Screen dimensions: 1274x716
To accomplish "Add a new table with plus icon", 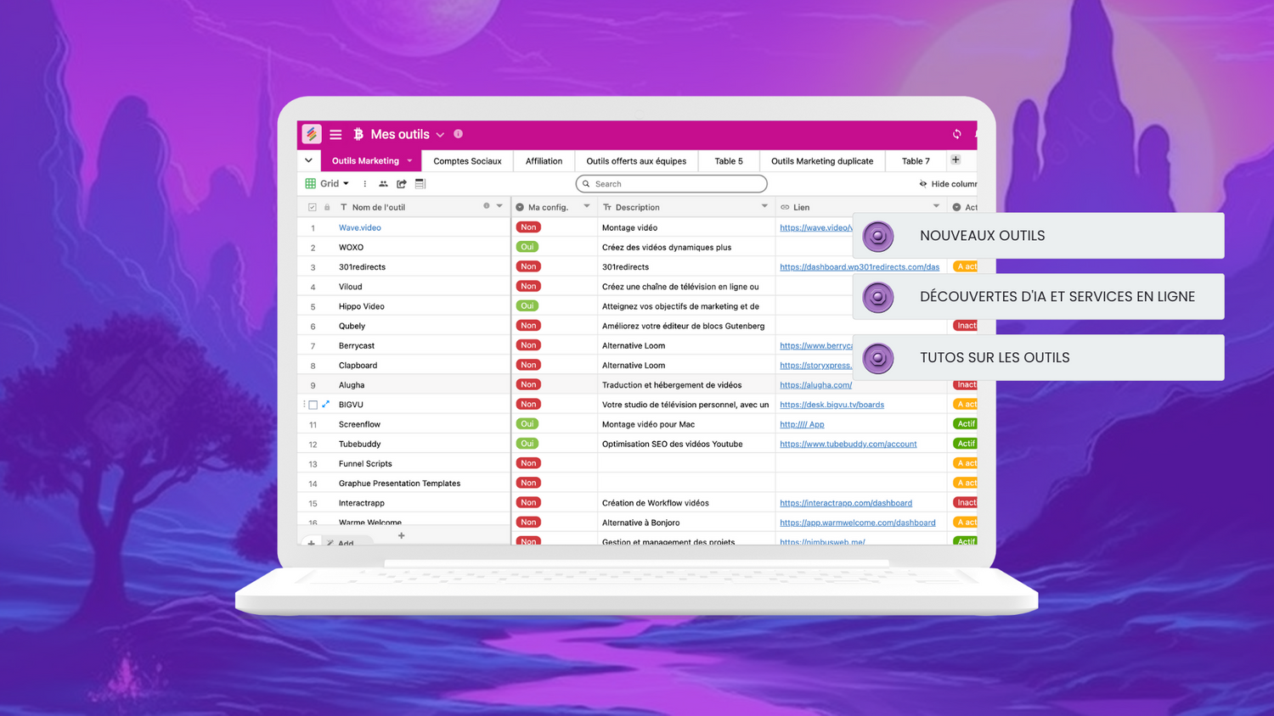I will coord(956,160).
